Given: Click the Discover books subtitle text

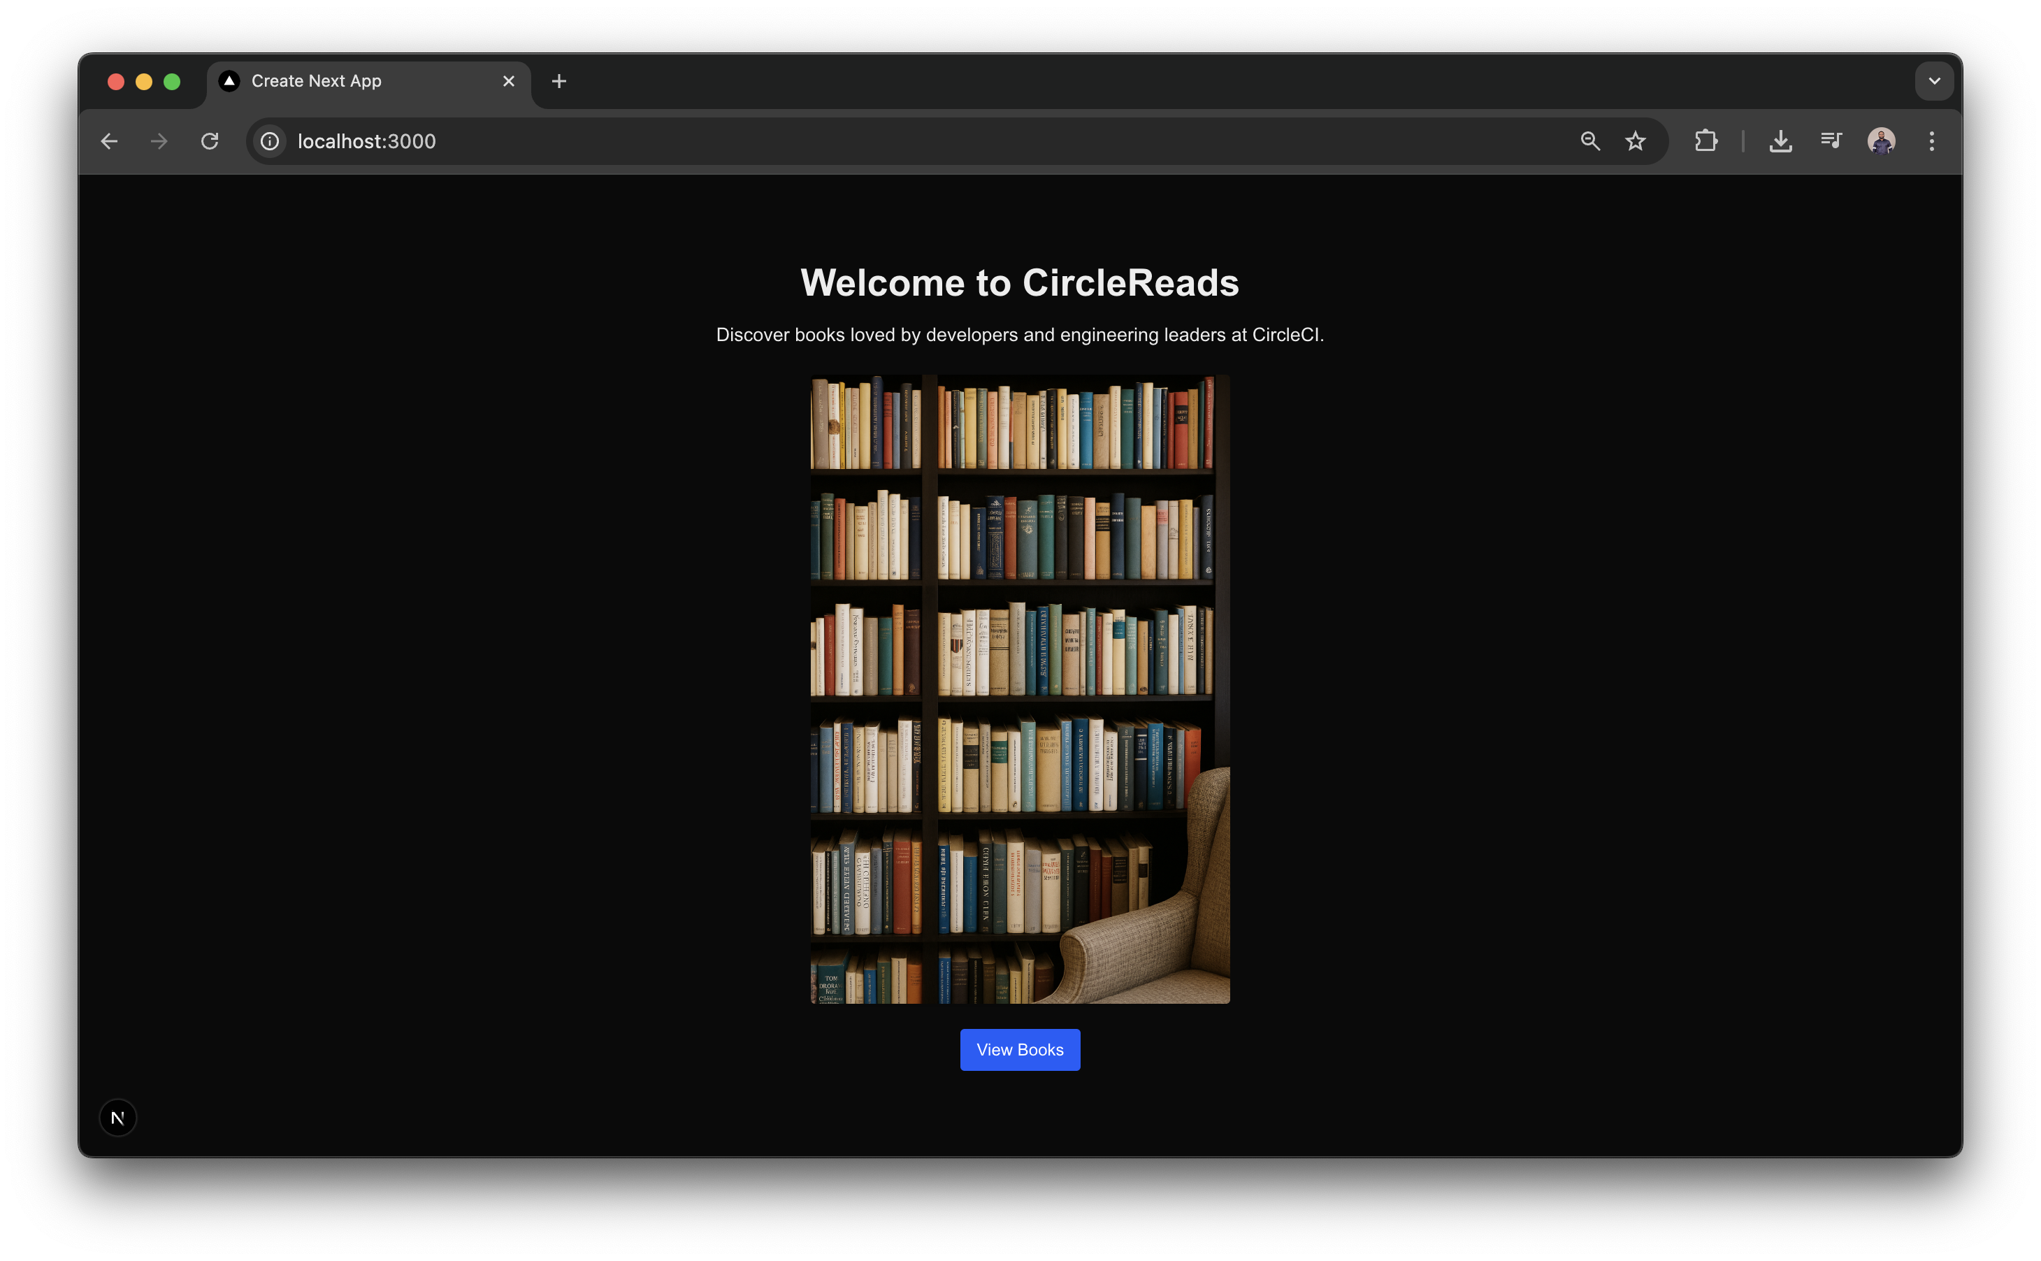Looking at the screenshot, I should point(1020,336).
